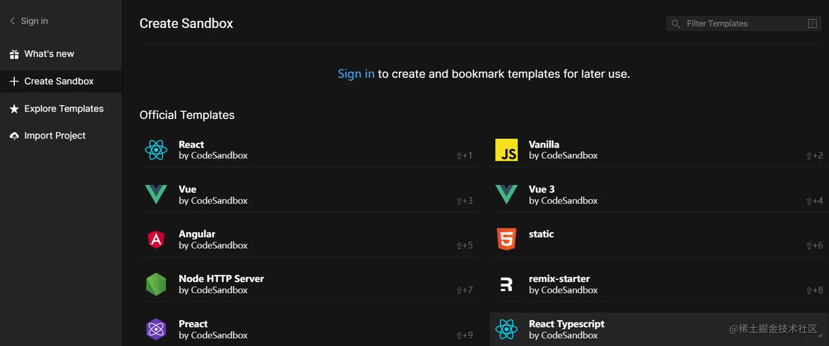This screenshot has width=829, height=346.
Task: Select the React Typescript template
Action: point(566,329)
